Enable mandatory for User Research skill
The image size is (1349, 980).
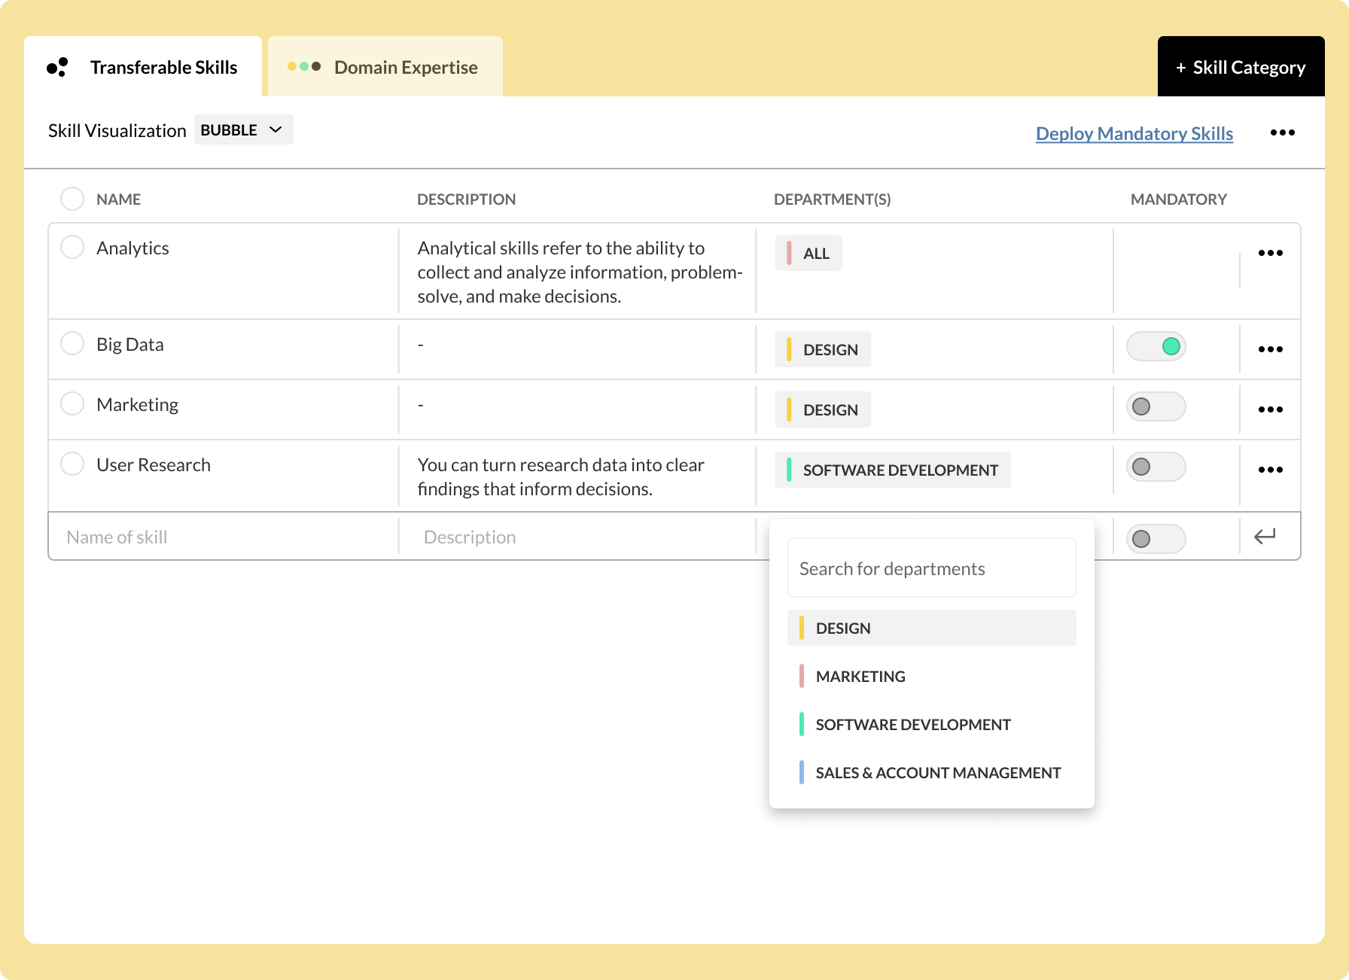point(1156,467)
